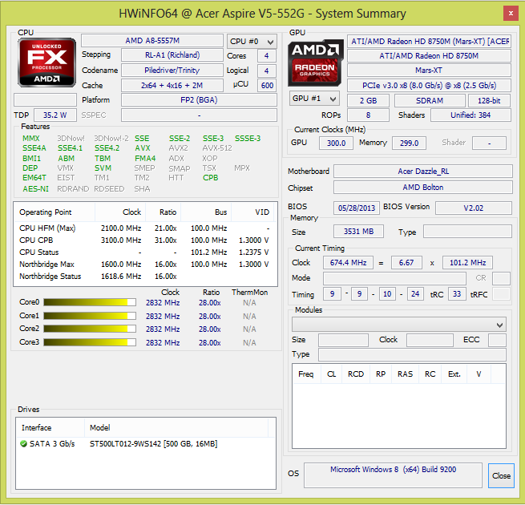Click the Operating Point column header

55,212
